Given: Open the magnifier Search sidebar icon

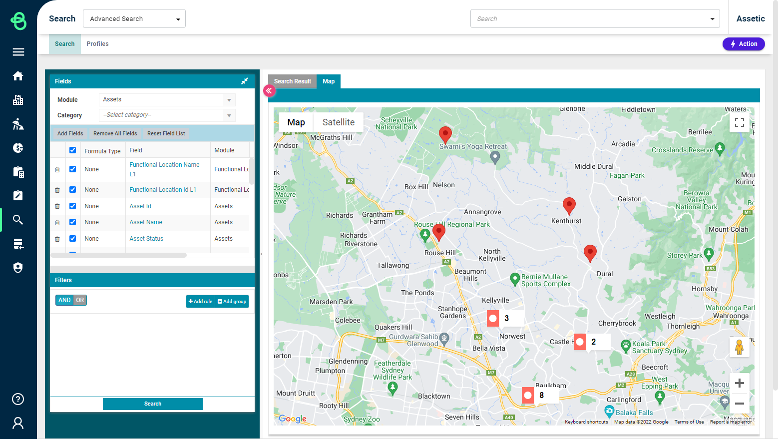Looking at the screenshot, I should click(x=18, y=220).
